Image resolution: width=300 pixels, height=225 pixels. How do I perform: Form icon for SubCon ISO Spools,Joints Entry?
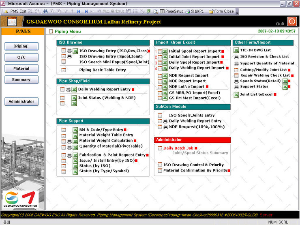click(x=160, y=116)
